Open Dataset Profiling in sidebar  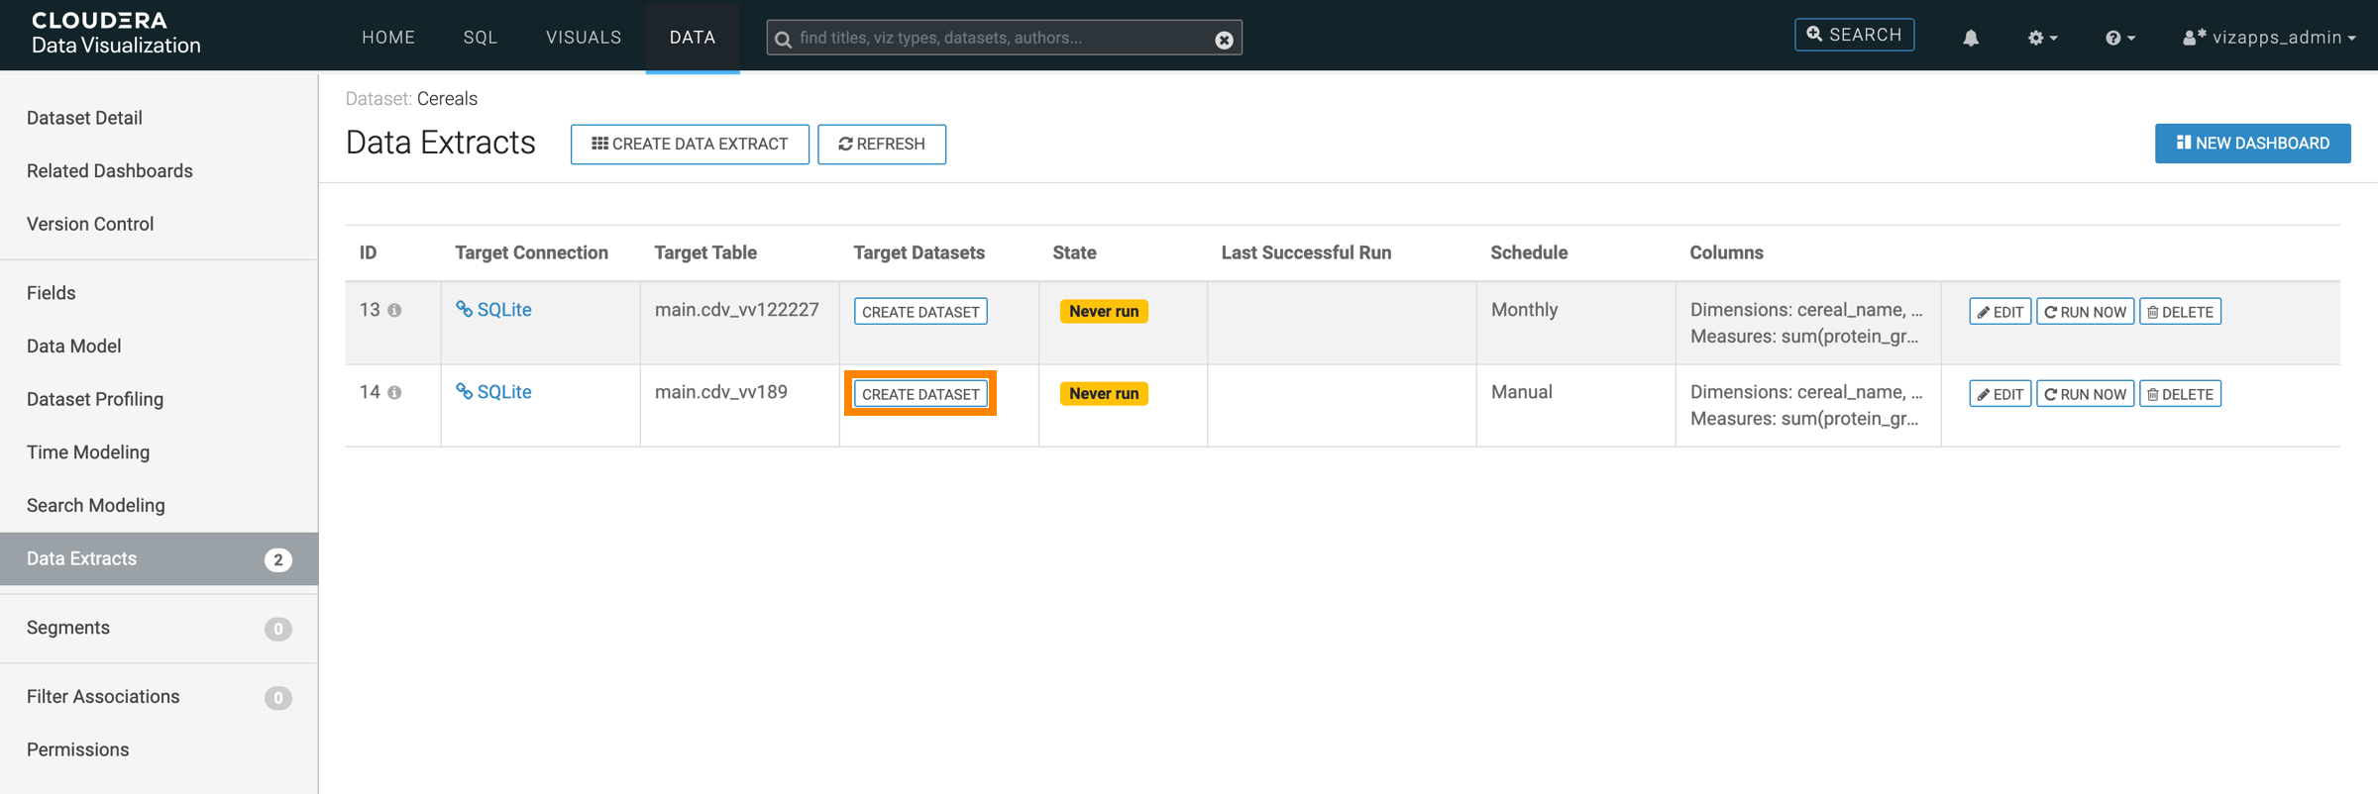pyautogui.click(x=95, y=399)
